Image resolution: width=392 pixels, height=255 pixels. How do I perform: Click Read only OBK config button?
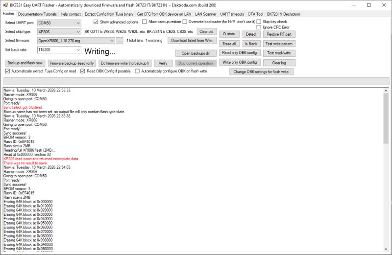click(240, 53)
